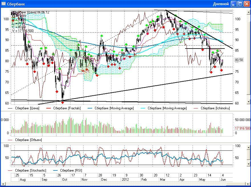Click the Sep month label on time axis

pos(44,180)
